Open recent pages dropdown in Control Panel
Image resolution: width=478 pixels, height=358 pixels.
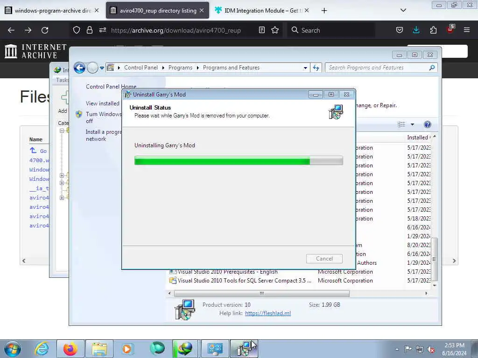click(x=102, y=68)
